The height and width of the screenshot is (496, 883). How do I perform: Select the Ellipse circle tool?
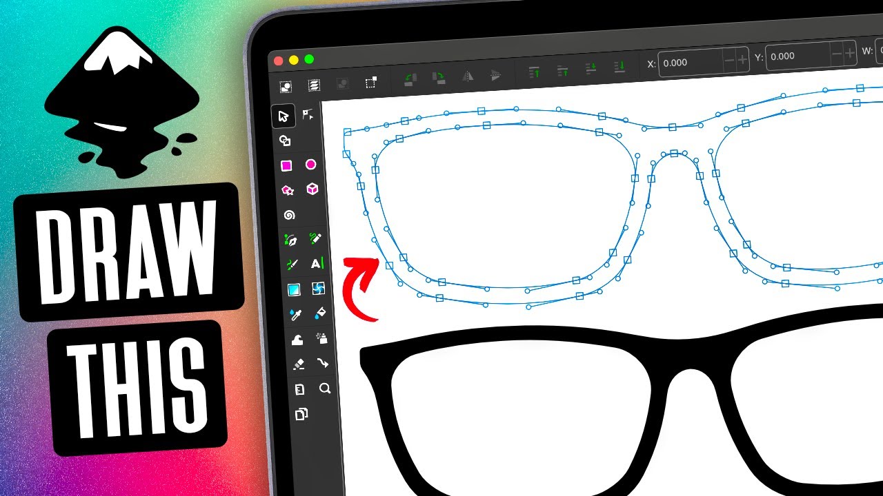311,165
